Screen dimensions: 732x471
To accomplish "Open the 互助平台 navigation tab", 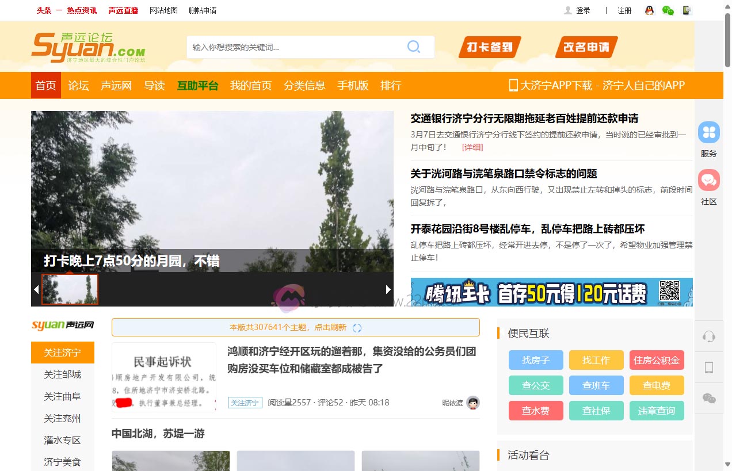I will tap(197, 86).
